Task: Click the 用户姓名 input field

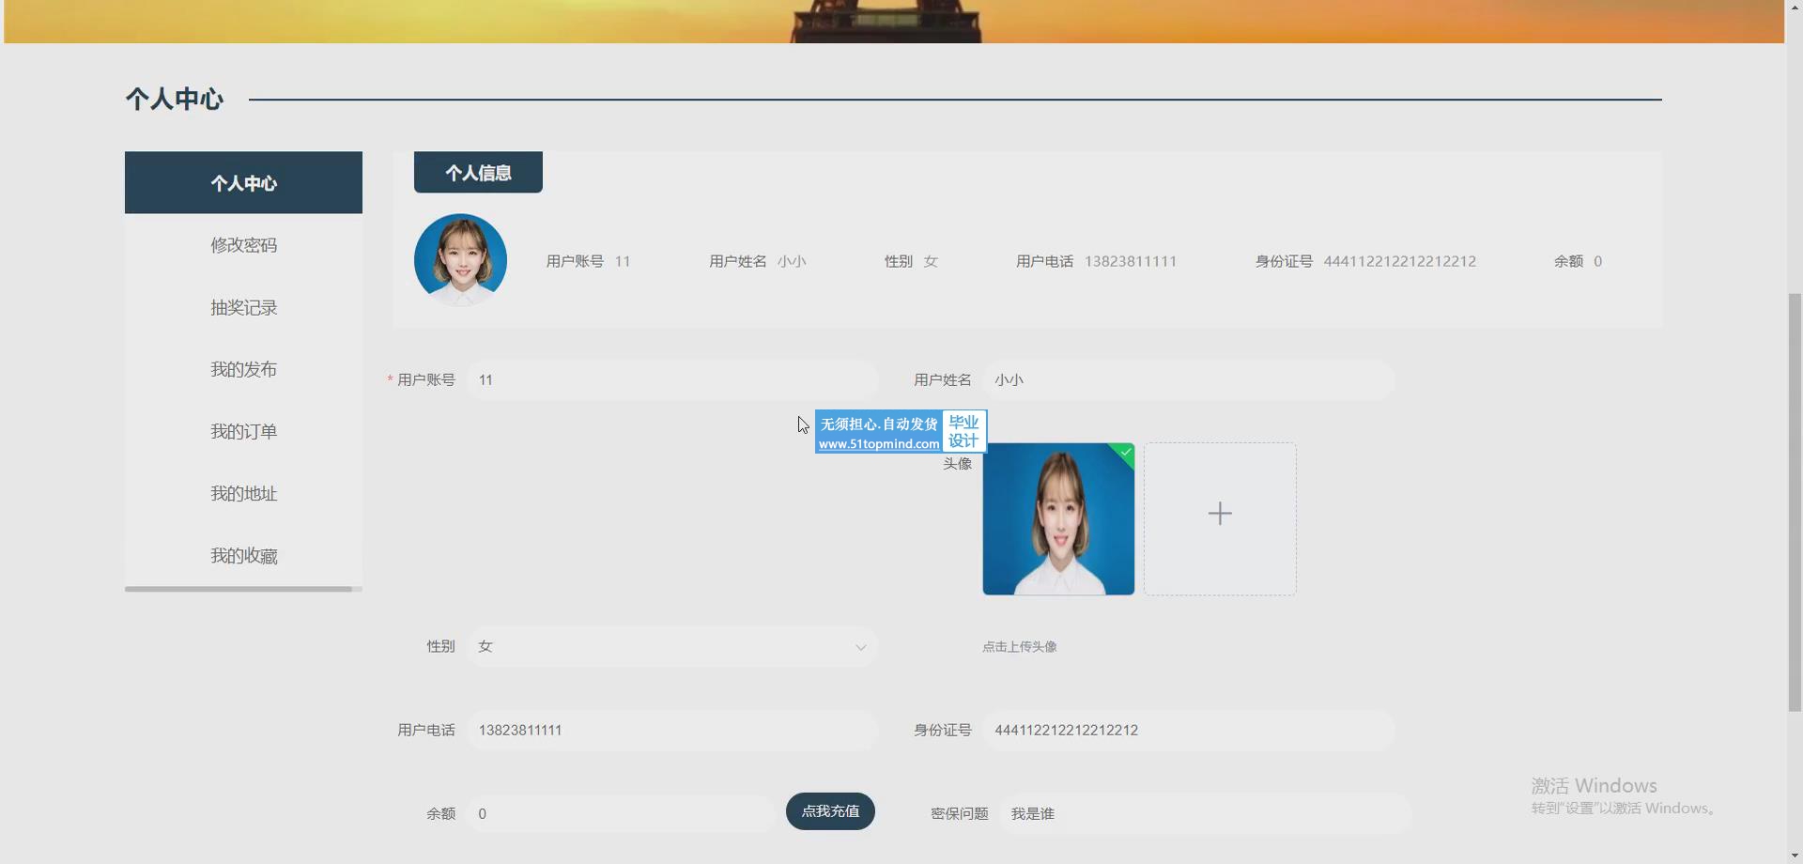Action: tap(1188, 380)
